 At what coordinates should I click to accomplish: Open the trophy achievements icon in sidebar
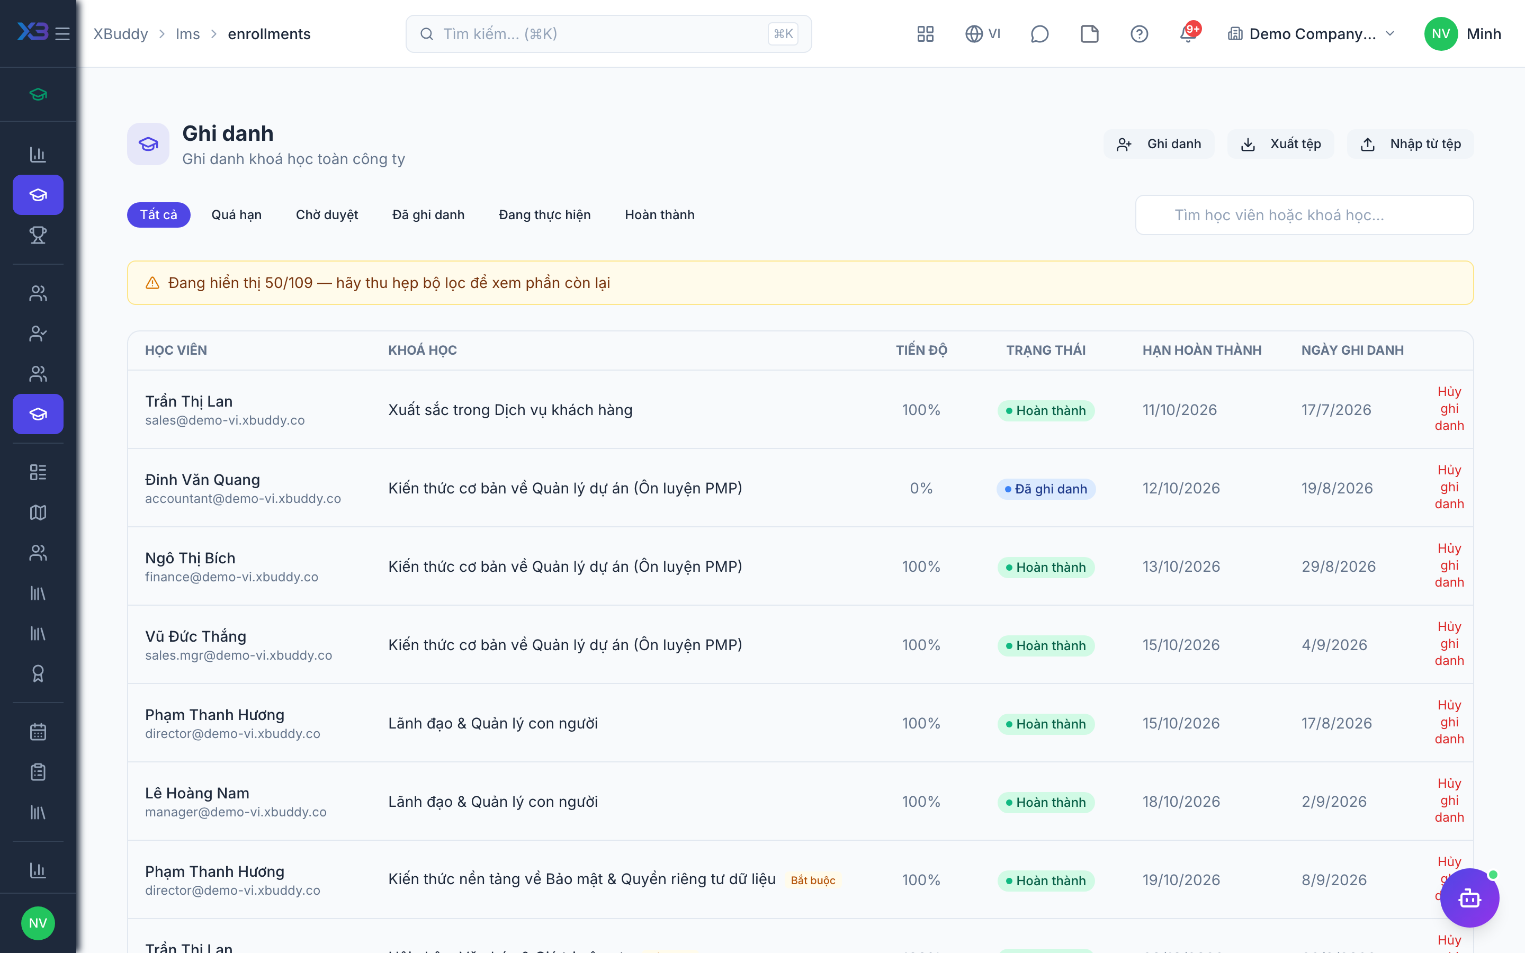click(x=38, y=235)
